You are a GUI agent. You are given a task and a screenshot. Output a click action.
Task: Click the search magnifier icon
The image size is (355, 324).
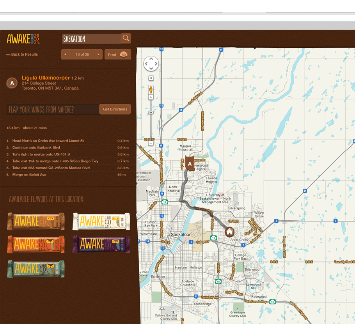pos(126,38)
